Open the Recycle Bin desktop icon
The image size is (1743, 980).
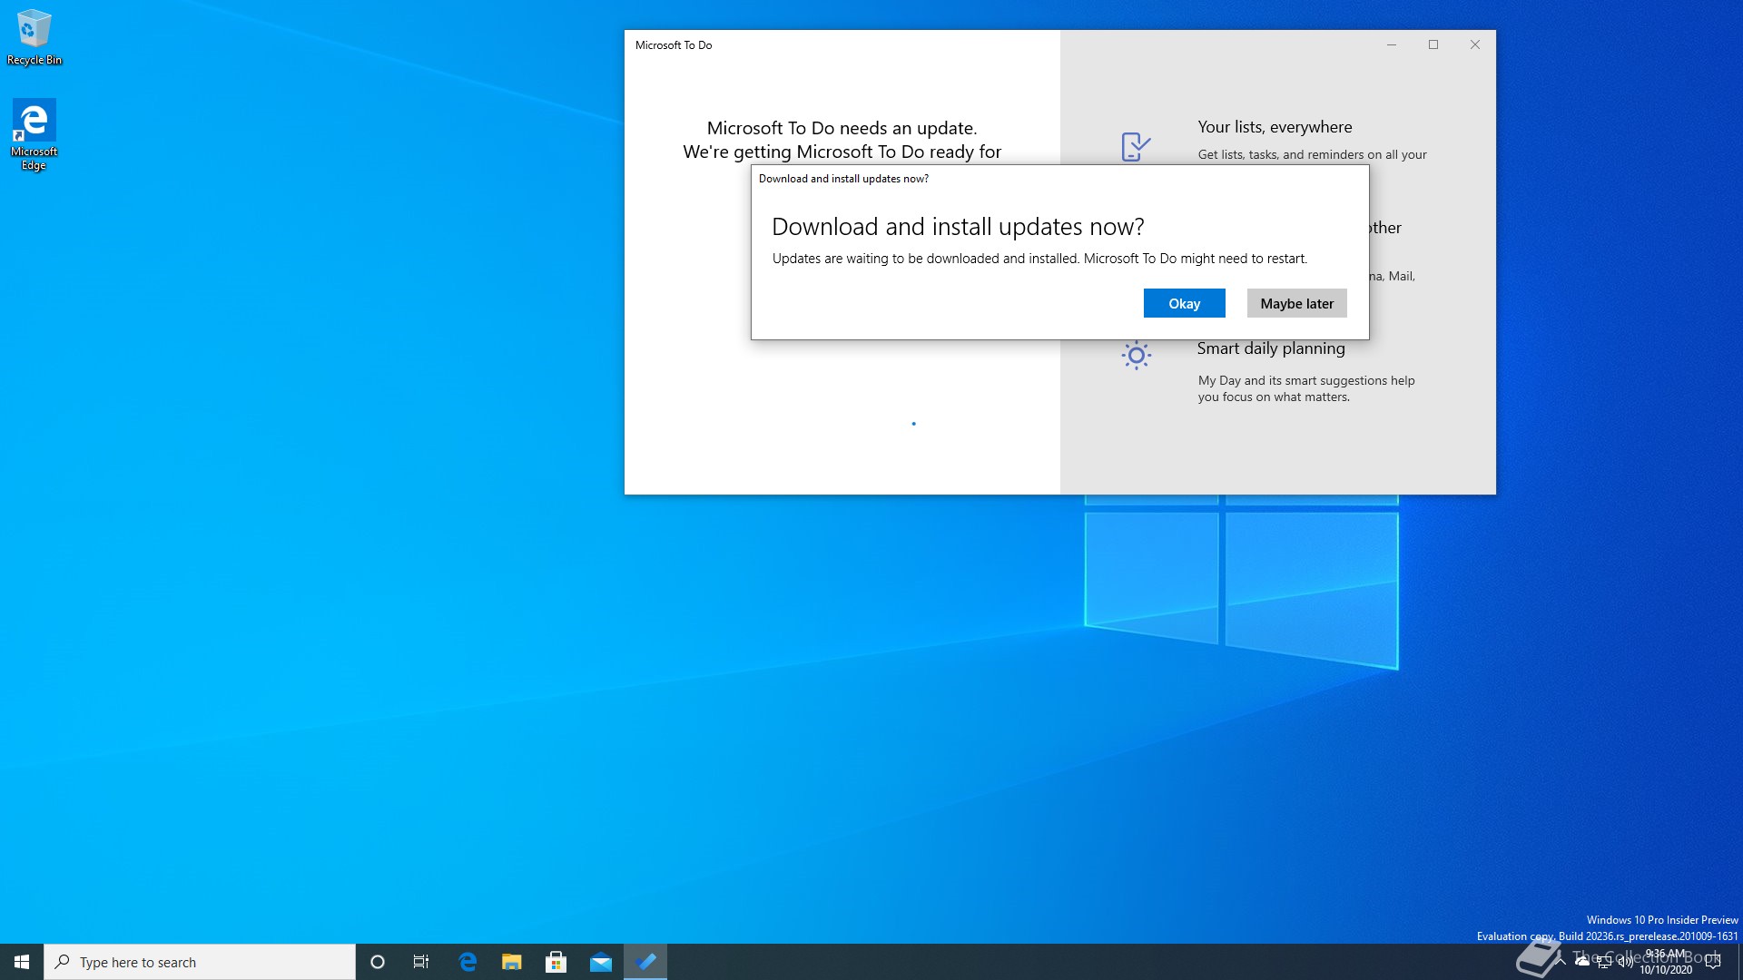(x=34, y=38)
